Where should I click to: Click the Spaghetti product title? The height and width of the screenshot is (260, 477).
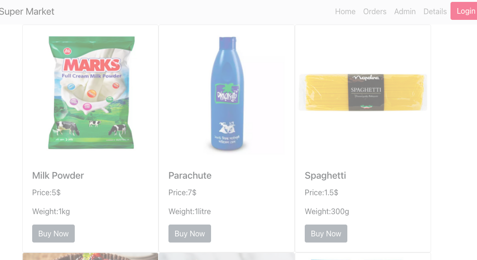tap(325, 175)
